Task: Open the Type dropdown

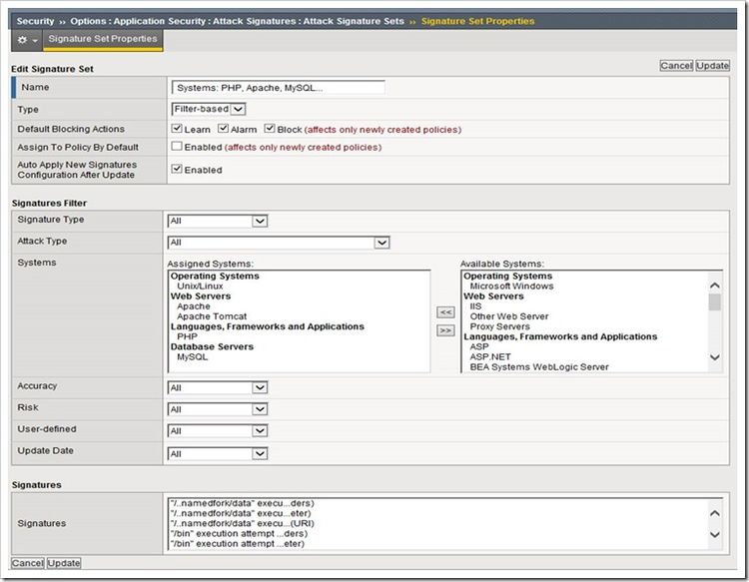Action: pos(209,109)
